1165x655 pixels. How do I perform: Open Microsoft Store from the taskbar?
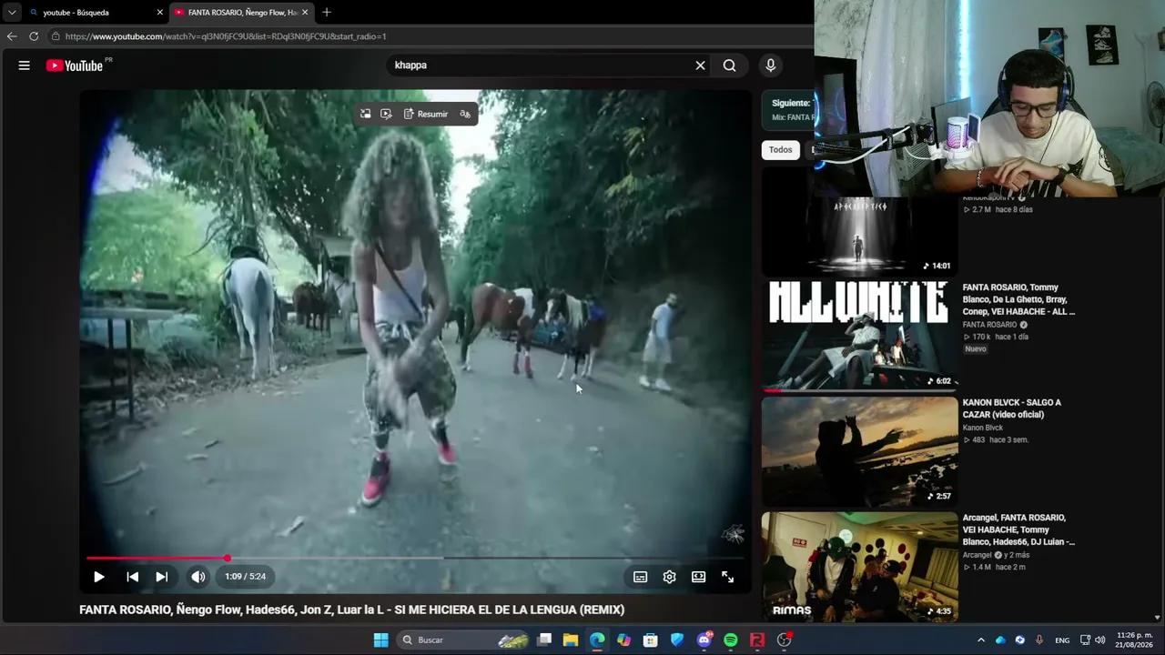click(x=650, y=640)
